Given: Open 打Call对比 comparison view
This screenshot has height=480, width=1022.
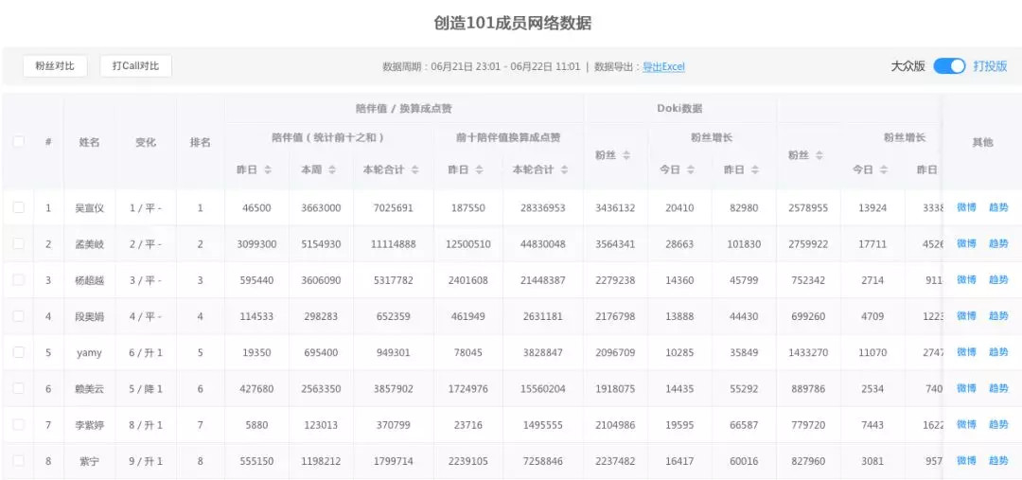Looking at the screenshot, I should click(x=135, y=66).
